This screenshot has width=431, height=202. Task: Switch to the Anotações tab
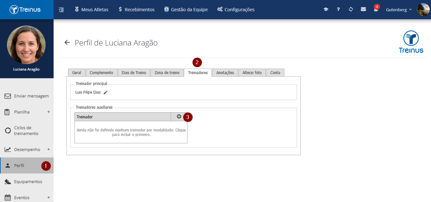225,72
